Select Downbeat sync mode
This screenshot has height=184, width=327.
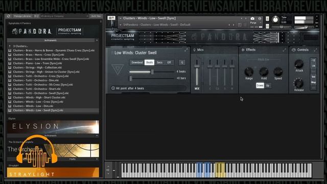(137, 62)
